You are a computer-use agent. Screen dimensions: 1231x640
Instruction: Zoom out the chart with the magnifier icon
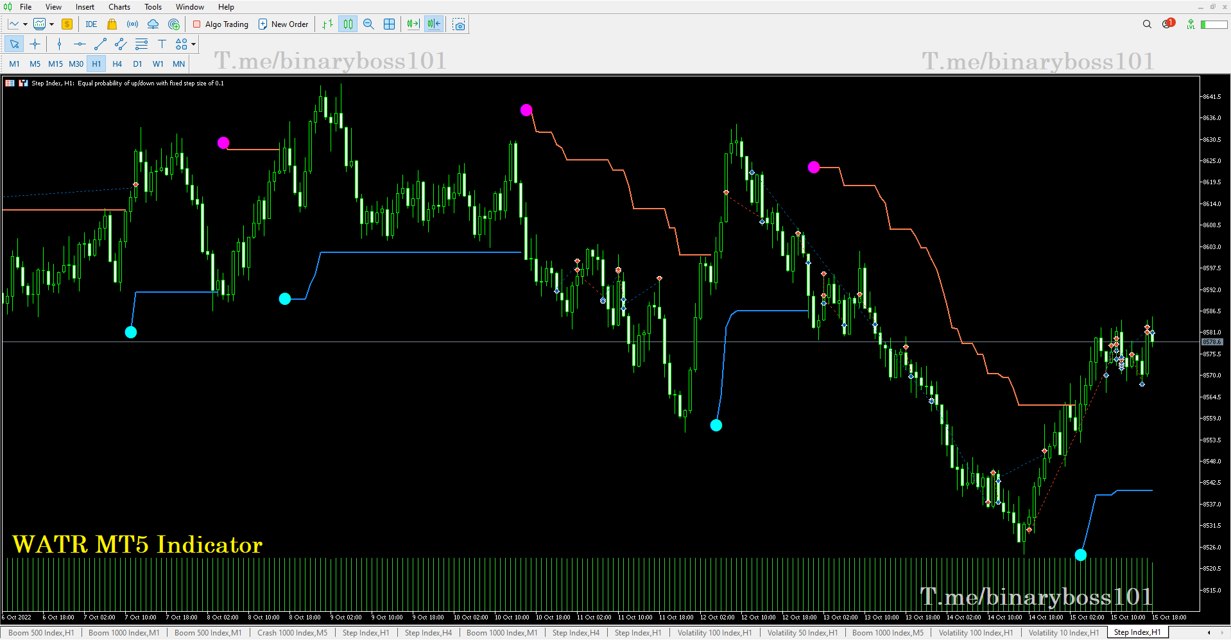368,24
